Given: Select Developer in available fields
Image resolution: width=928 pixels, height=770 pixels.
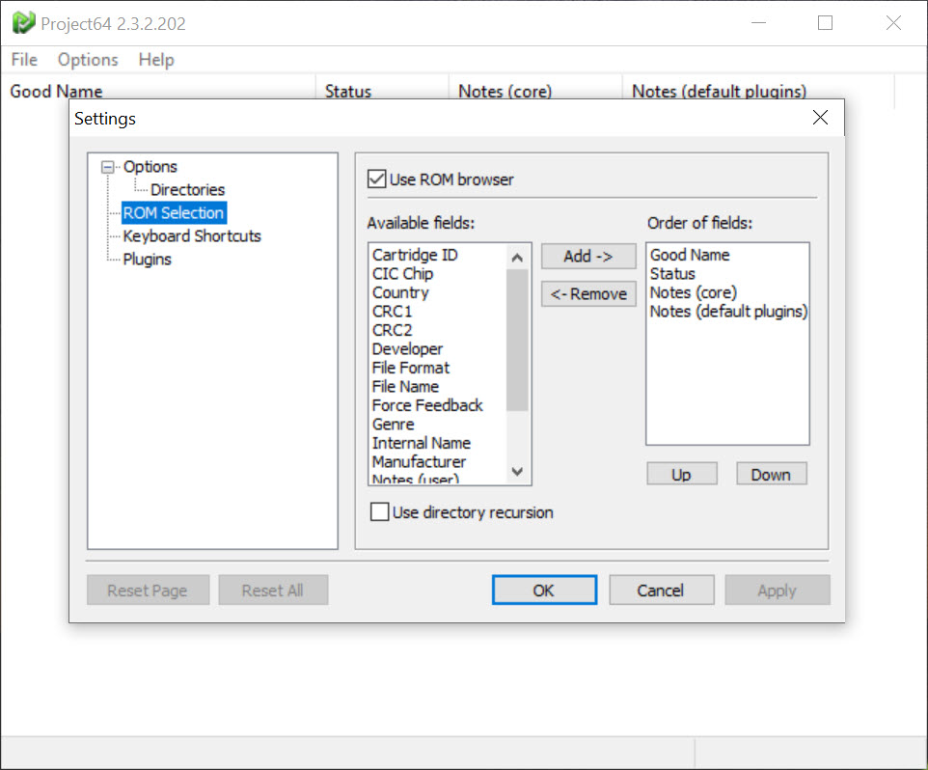Looking at the screenshot, I should pos(407,349).
